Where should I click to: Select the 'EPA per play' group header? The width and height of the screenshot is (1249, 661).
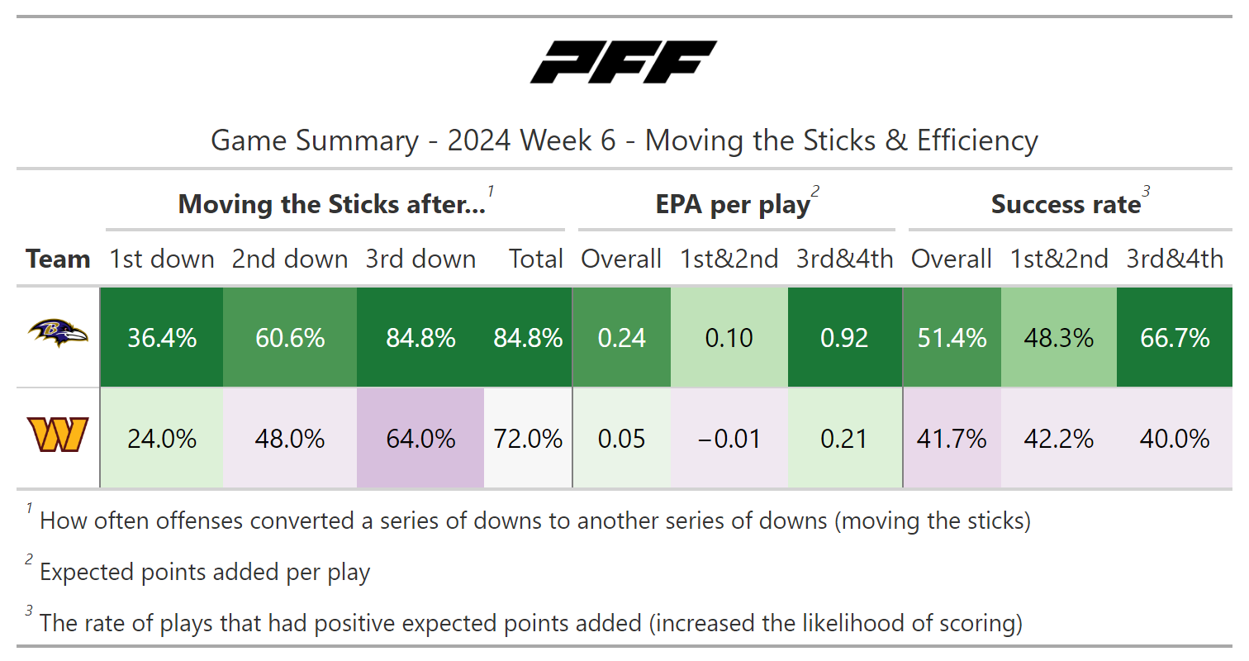734,205
